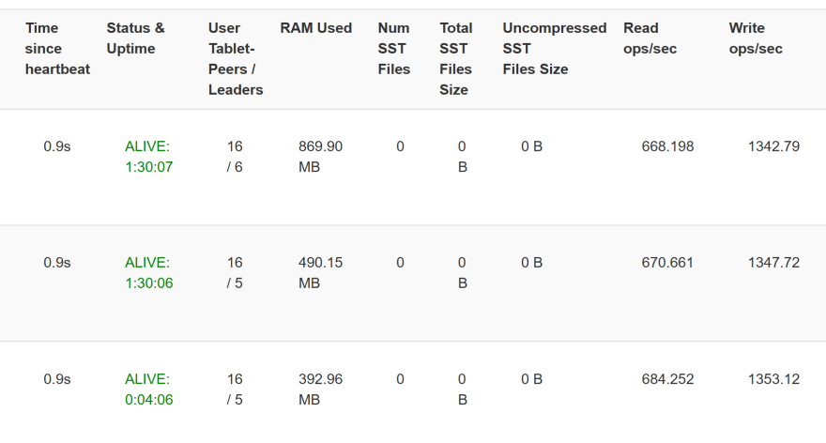Screen dimensions: 826x443
Task: Click the ALIVE: 1:30:06 status text
Action: click(x=148, y=273)
